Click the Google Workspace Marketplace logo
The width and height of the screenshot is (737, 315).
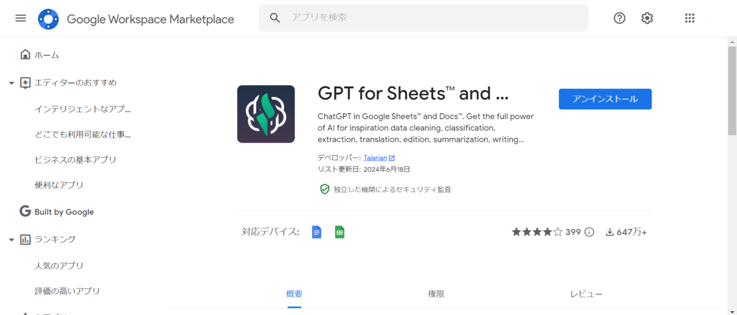click(49, 19)
